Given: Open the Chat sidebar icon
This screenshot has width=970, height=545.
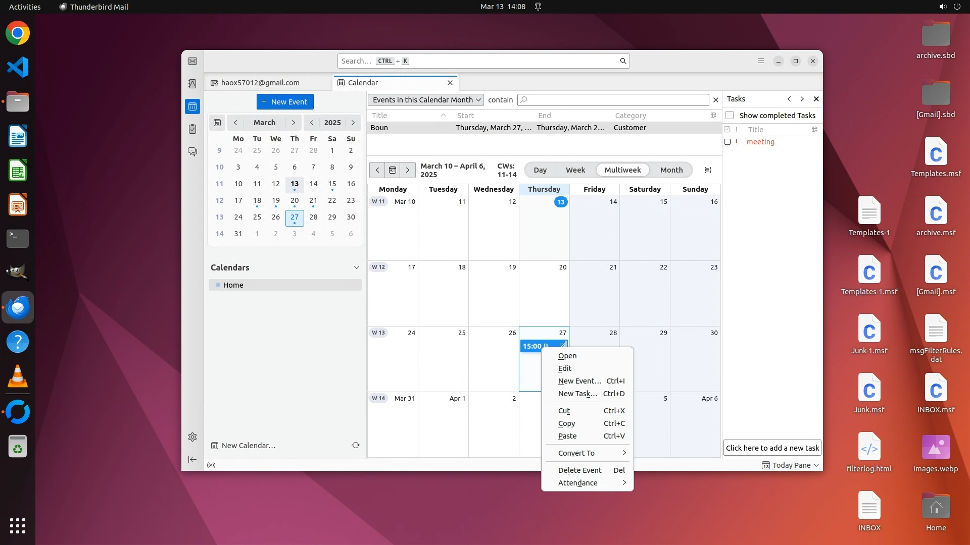Looking at the screenshot, I should [192, 151].
